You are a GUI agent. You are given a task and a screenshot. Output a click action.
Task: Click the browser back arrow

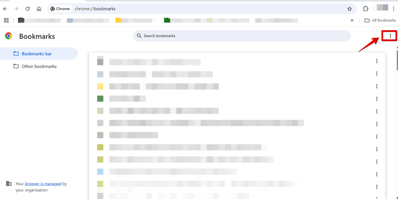(5, 9)
